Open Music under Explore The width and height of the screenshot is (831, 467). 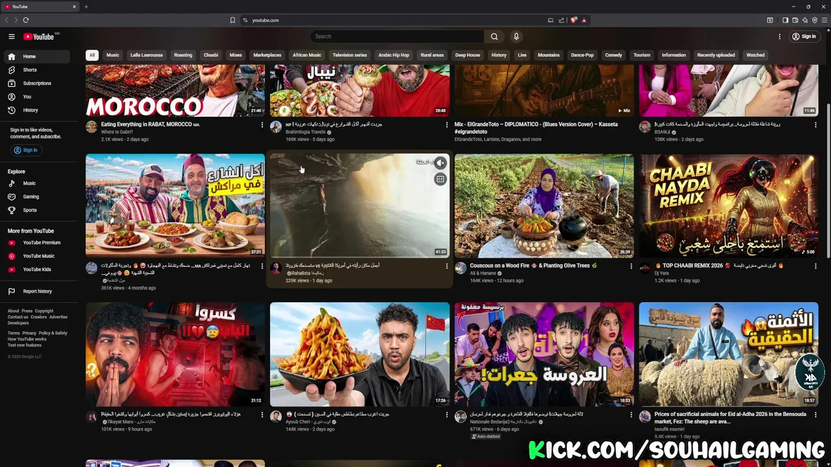tap(36, 183)
